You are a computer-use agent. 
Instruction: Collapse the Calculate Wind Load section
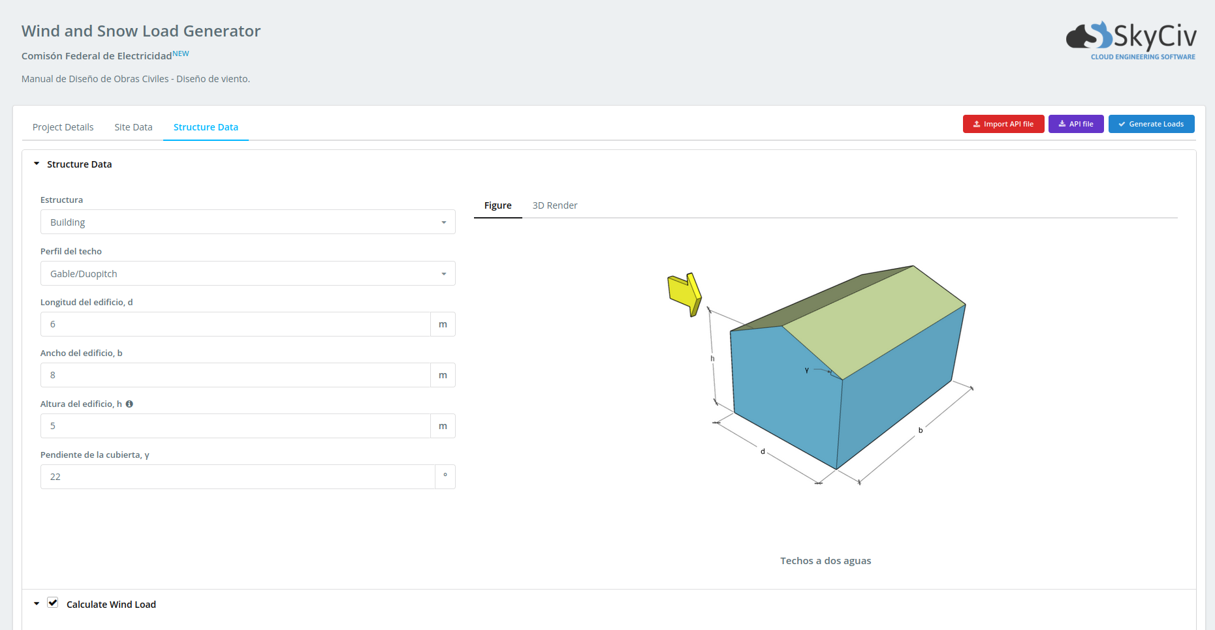37,604
